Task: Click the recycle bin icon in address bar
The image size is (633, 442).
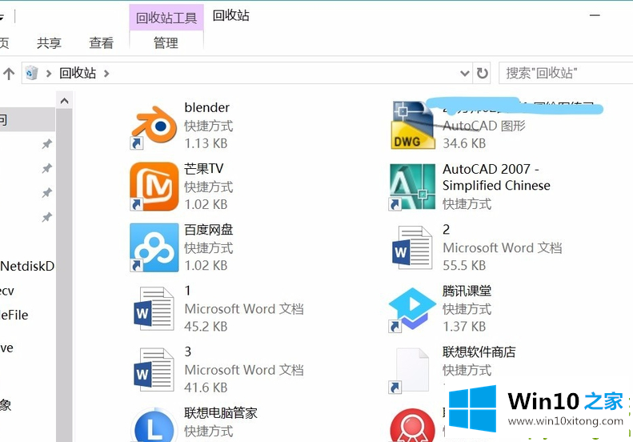Action: (31, 73)
